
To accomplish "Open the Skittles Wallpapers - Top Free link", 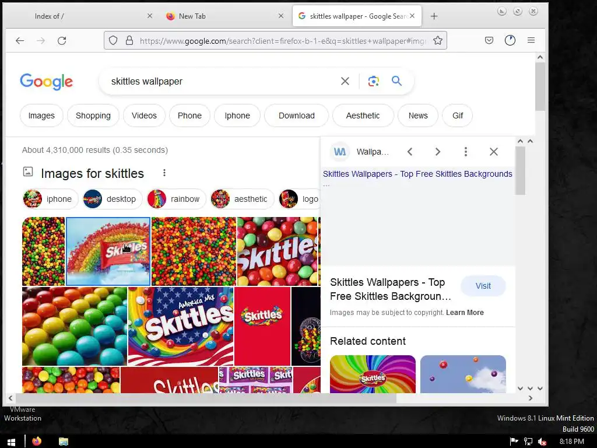I will 417,174.
